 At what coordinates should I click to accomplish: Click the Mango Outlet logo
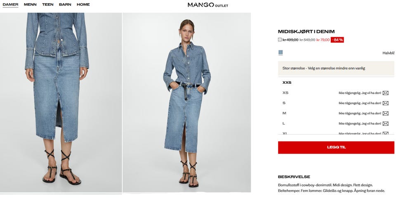point(208,5)
